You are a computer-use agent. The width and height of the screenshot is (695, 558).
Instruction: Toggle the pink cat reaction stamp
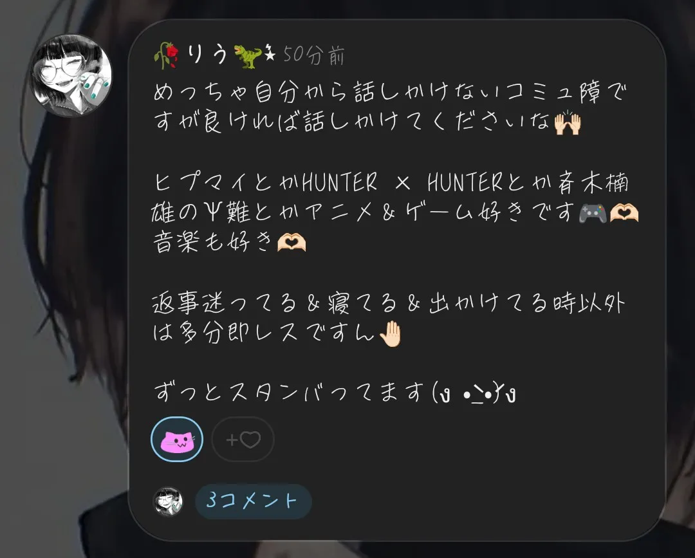coord(177,439)
